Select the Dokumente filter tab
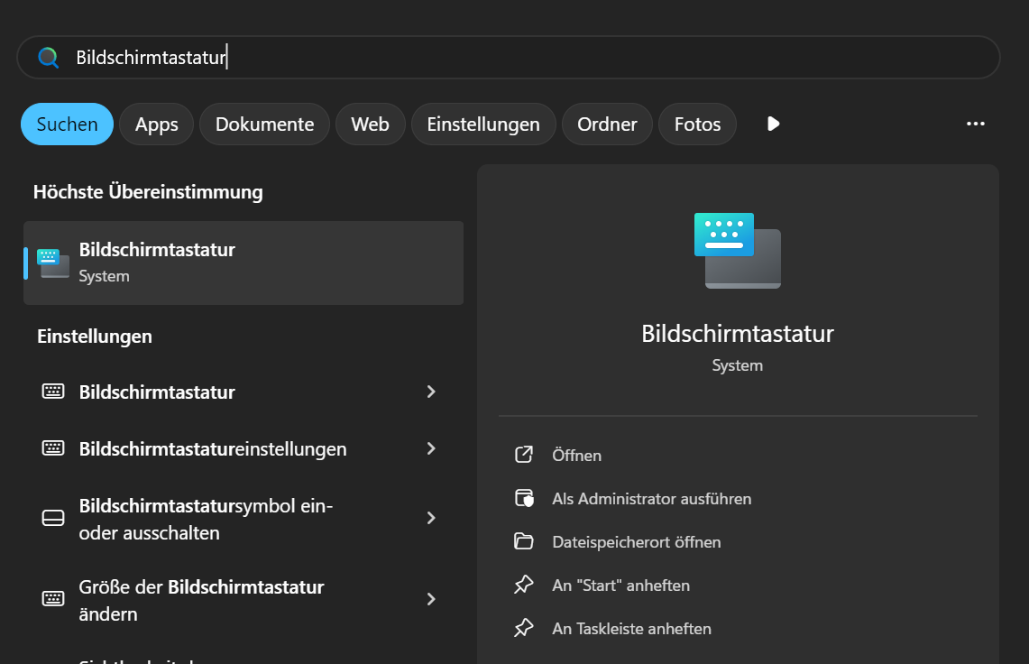Image resolution: width=1029 pixels, height=664 pixels. point(264,124)
